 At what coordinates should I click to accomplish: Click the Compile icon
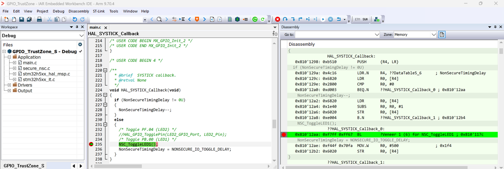[x=230, y=19]
